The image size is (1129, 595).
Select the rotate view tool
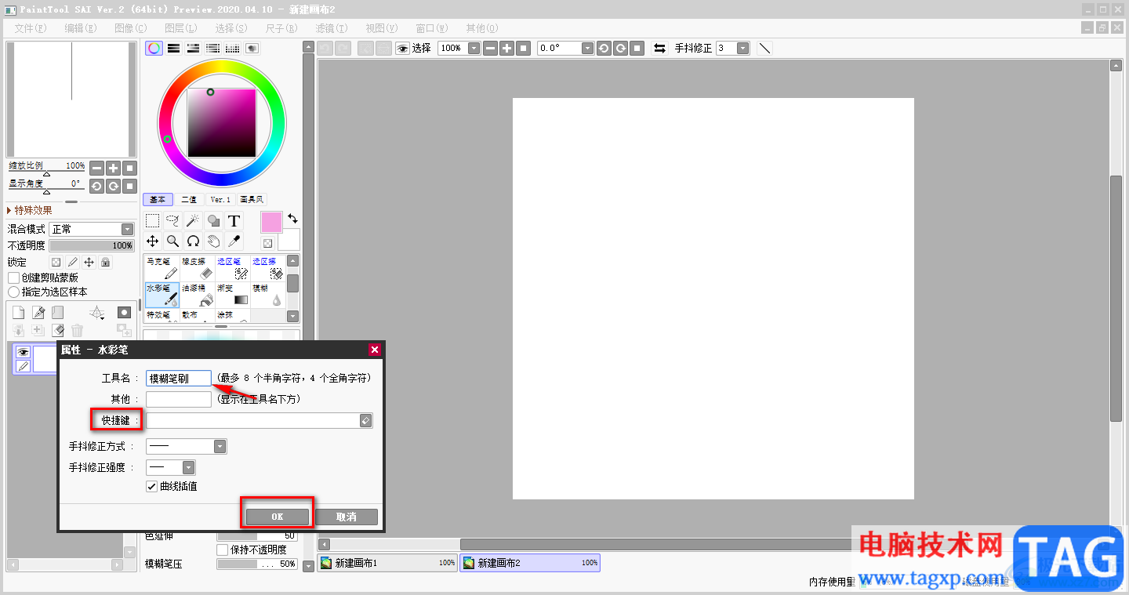coord(193,241)
